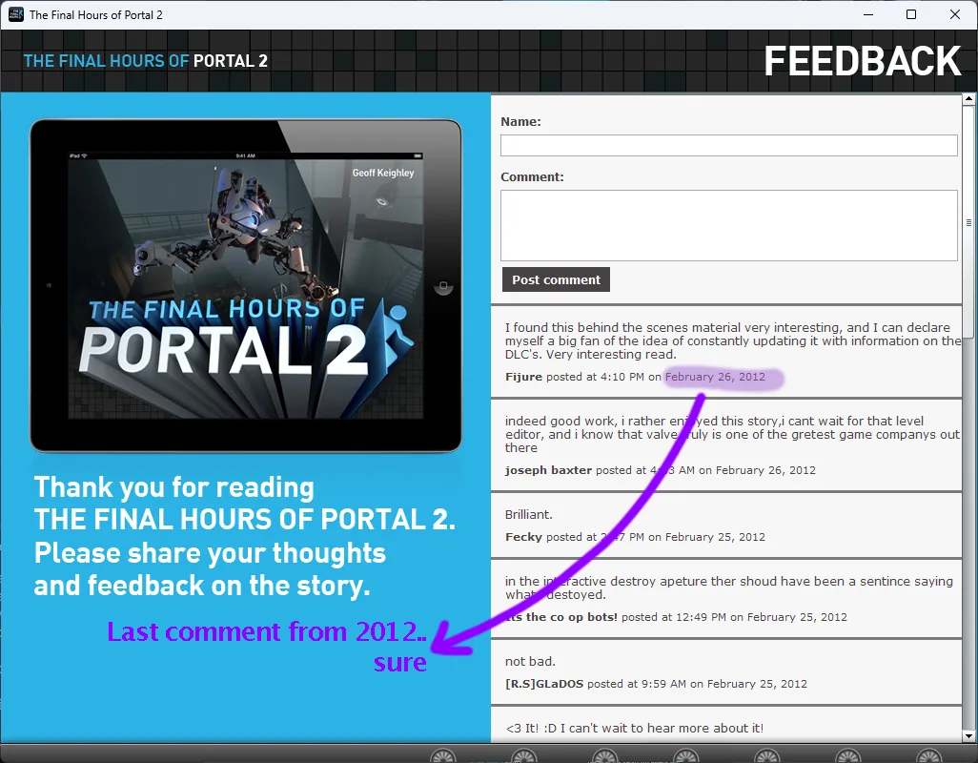Click 'Geoff Keighley' on the iPad cover

383,173
